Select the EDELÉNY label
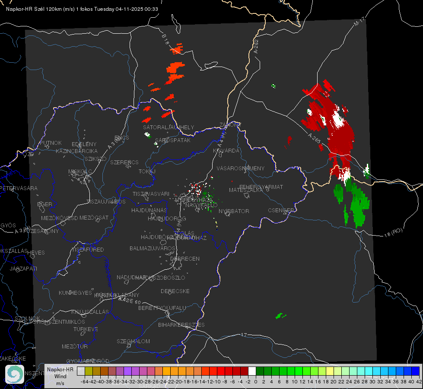423x389 pixels. coord(84,144)
